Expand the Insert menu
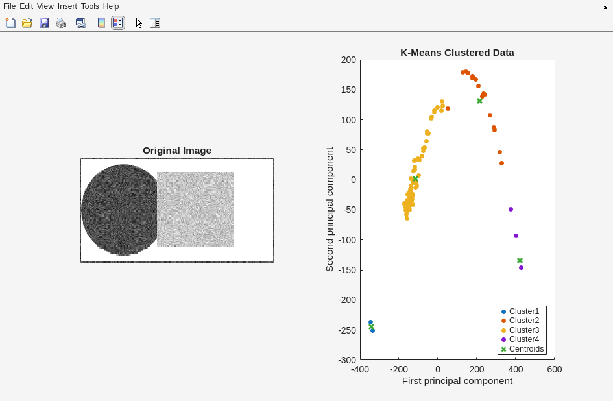Image resolution: width=613 pixels, height=401 pixels. click(67, 6)
